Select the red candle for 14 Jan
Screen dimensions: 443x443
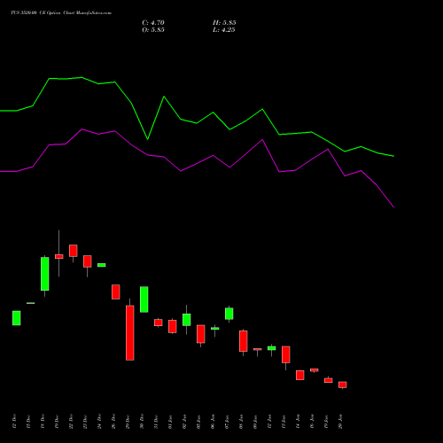[x=300, y=375]
